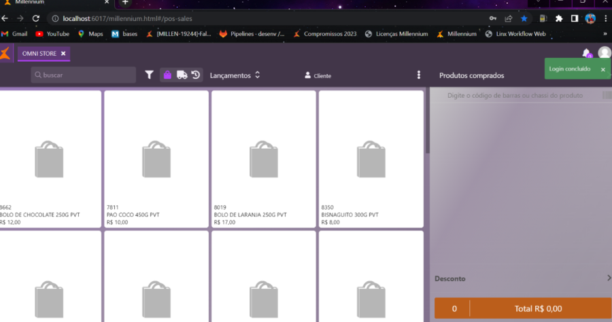Open the bases bookmark

coord(124,34)
